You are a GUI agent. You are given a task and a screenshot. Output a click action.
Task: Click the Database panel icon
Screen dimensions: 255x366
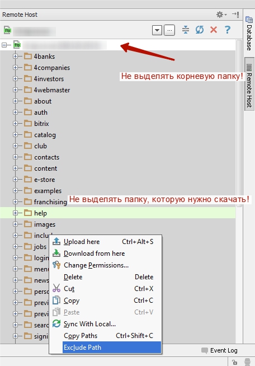[249, 20]
